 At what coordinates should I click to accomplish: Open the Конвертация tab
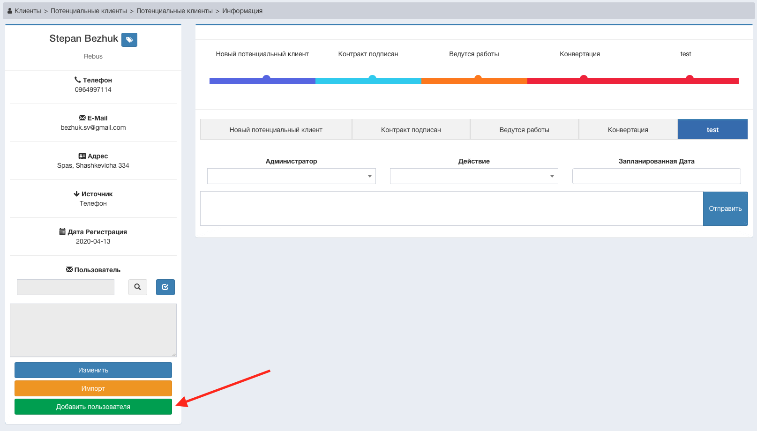pos(628,130)
